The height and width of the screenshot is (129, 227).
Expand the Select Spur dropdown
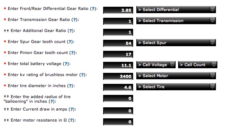pos(176,43)
